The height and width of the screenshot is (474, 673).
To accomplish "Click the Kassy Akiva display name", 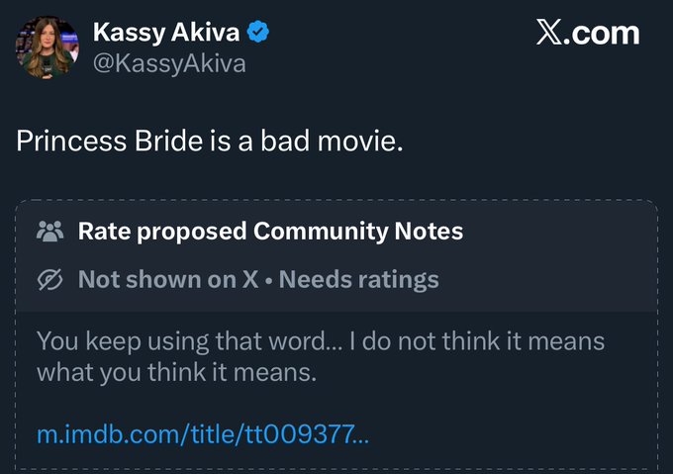I will [165, 33].
